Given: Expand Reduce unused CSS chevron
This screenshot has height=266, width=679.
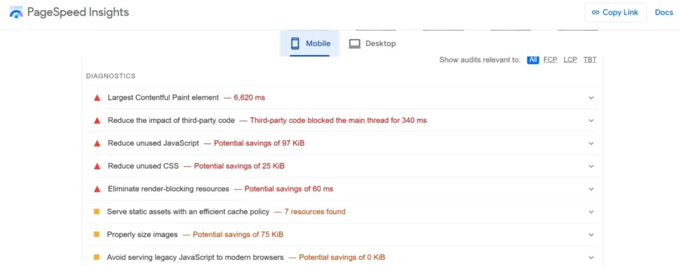Looking at the screenshot, I should tap(591, 166).
